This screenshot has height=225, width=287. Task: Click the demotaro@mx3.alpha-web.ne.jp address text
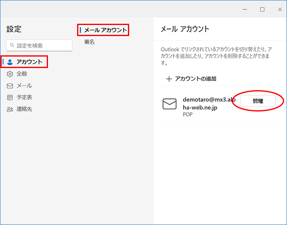[x=209, y=103]
